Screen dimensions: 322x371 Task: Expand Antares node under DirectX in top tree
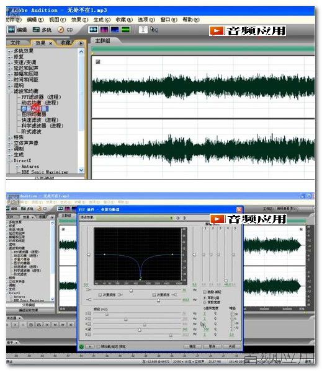[x=17, y=167]
